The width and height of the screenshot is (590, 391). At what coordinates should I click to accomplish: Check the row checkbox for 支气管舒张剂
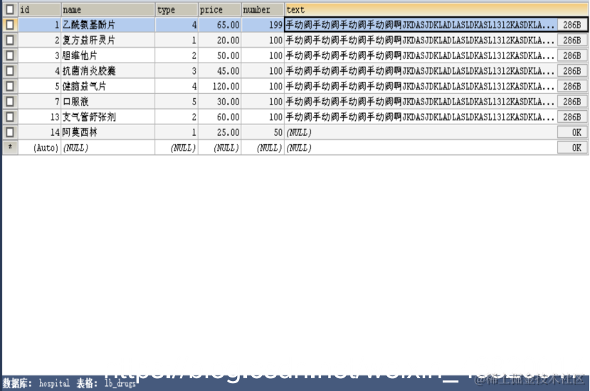click(x=10, y=117)
